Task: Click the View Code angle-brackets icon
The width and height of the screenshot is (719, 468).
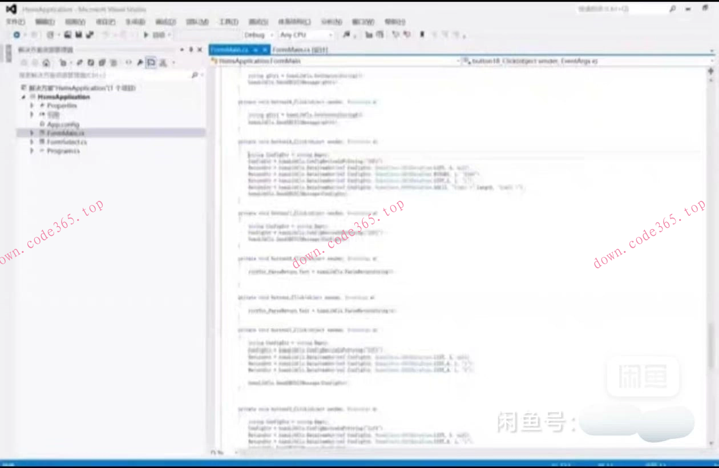Action: tap(128, 63)
